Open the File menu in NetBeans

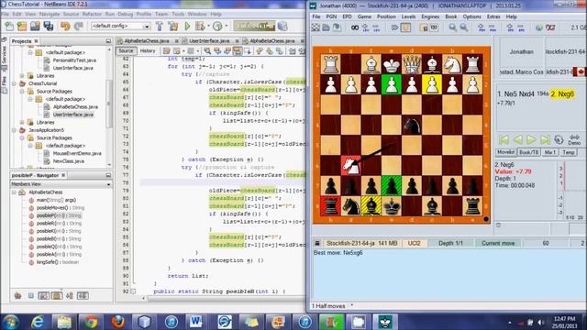(x=6, y=15)
